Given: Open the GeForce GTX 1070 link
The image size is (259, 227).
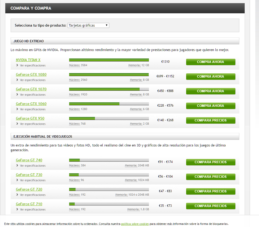Looking at the screenshot, I should pos(31,89).
